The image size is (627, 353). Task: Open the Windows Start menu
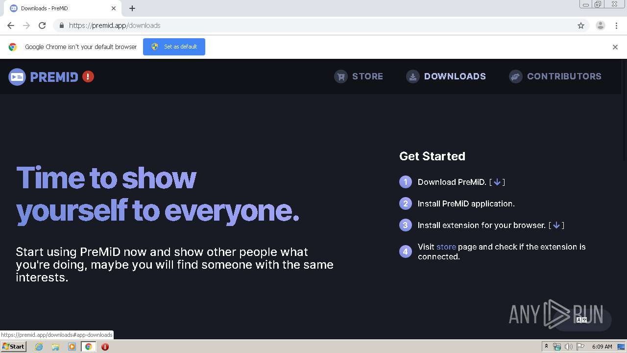coord(14,346)
